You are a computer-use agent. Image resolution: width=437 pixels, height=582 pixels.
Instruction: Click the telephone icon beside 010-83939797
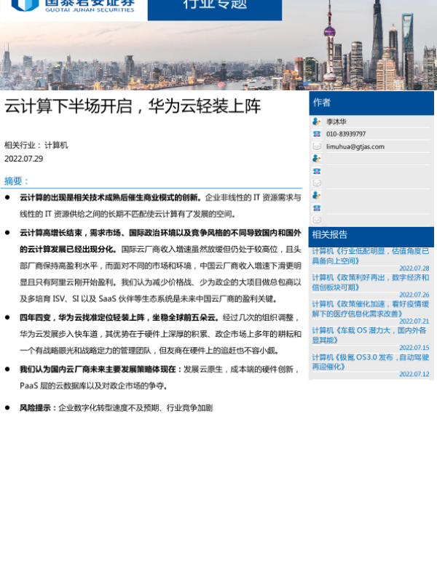(x=317, y=135)
